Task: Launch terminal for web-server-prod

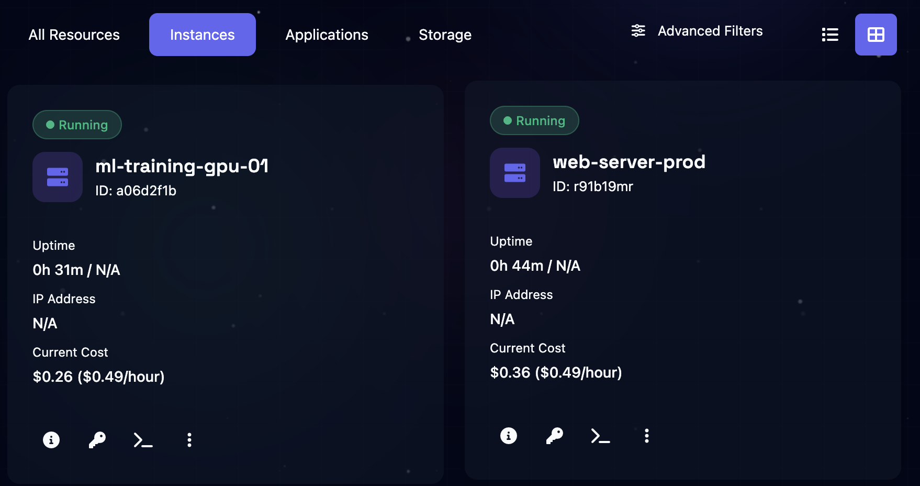Action: pyautogui.click(x=600, y=435)
